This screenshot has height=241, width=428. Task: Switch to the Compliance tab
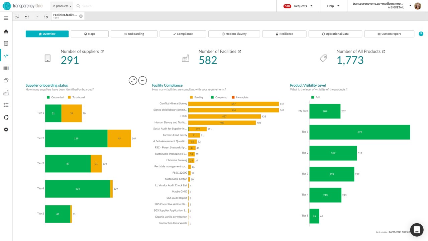pyautogui.click(x=183, y=34)
